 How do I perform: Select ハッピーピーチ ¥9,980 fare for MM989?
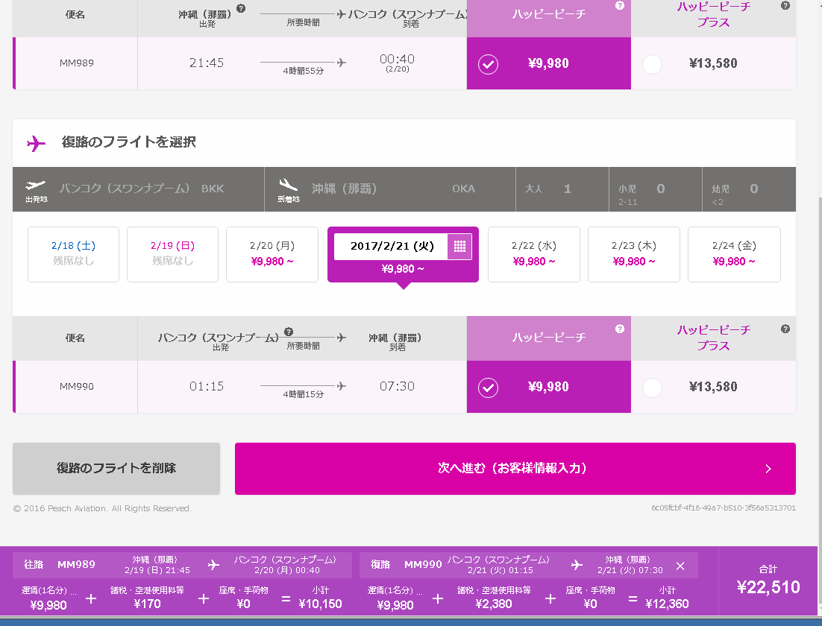tap(548, 63)
